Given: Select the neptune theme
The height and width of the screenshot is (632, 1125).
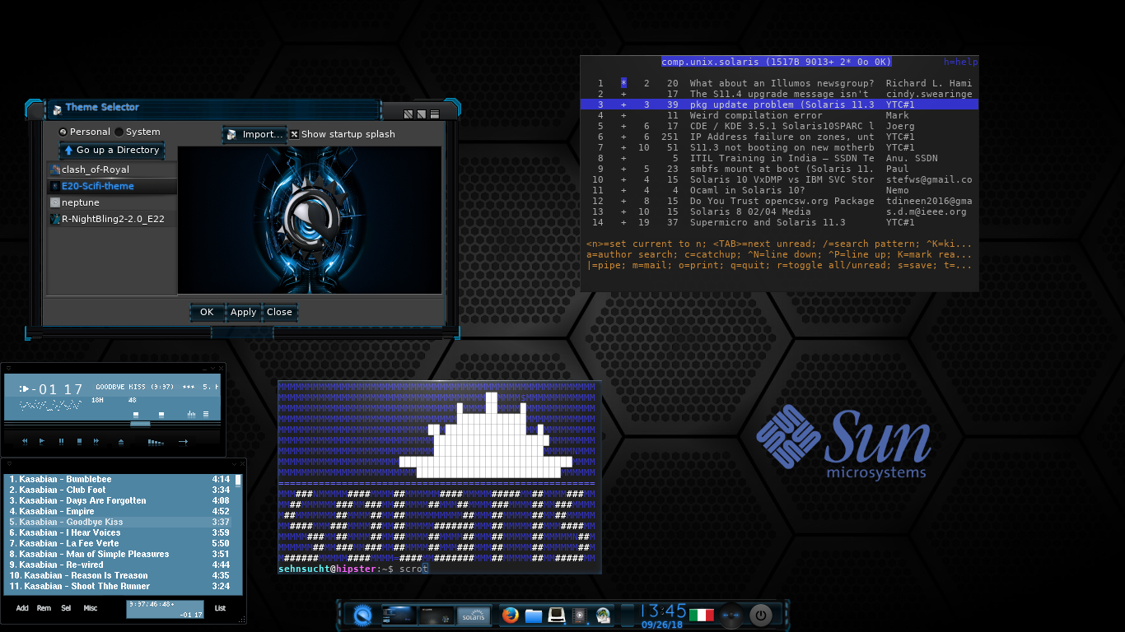Looking at the screenshot, I should click(112, 202).
